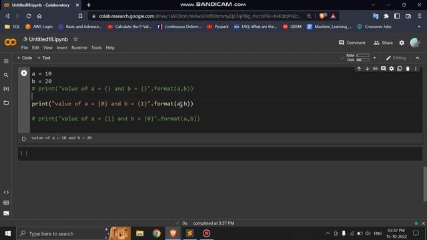
Task: Open the Brave wallet icon
Action: click(408, 16)
